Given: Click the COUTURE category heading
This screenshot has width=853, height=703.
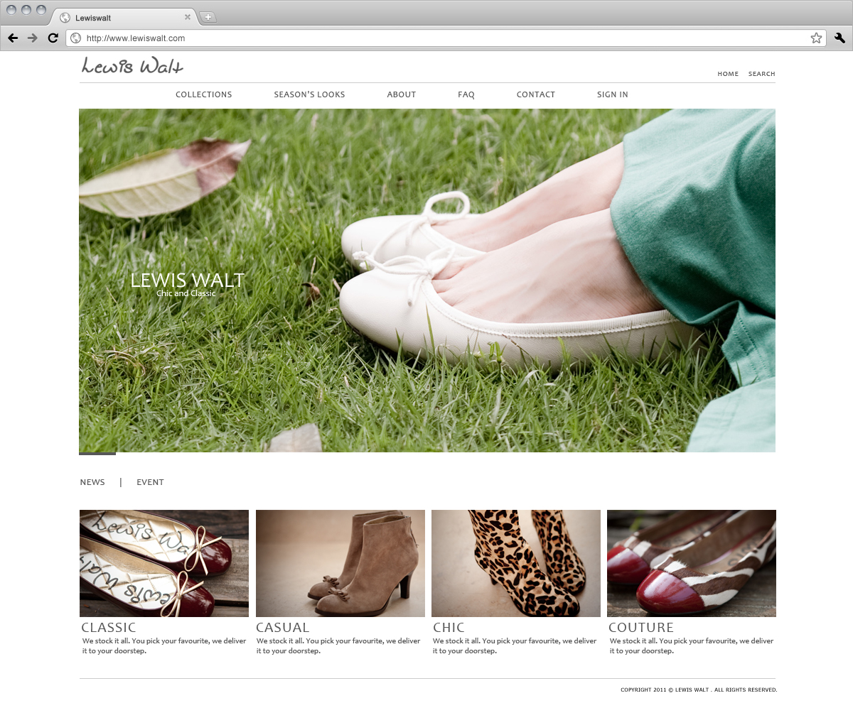Looking at the screenshot, I should [641, 628].
